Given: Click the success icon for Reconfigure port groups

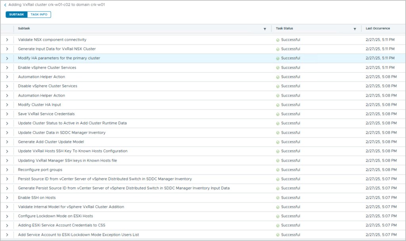Looking at the screenshot, I should click(278, 170).
